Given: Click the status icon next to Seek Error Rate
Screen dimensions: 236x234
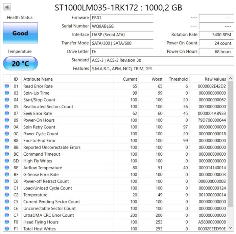Looking at the screenshot, I should (7, 113).
